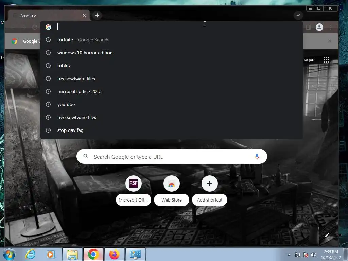Open the profile avatar menu
Screen dimensions: 348x261
click(319, 27)
